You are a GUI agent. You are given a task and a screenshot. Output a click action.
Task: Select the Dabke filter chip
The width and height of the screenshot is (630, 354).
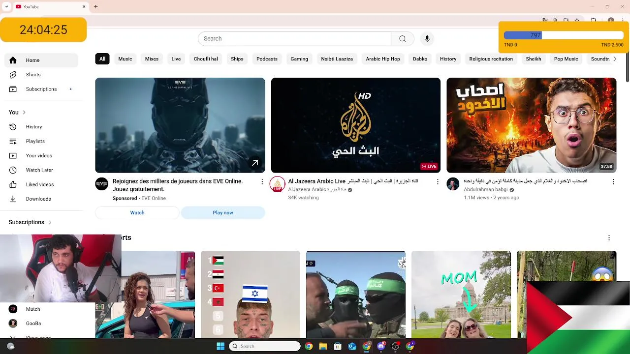(420, 59)
